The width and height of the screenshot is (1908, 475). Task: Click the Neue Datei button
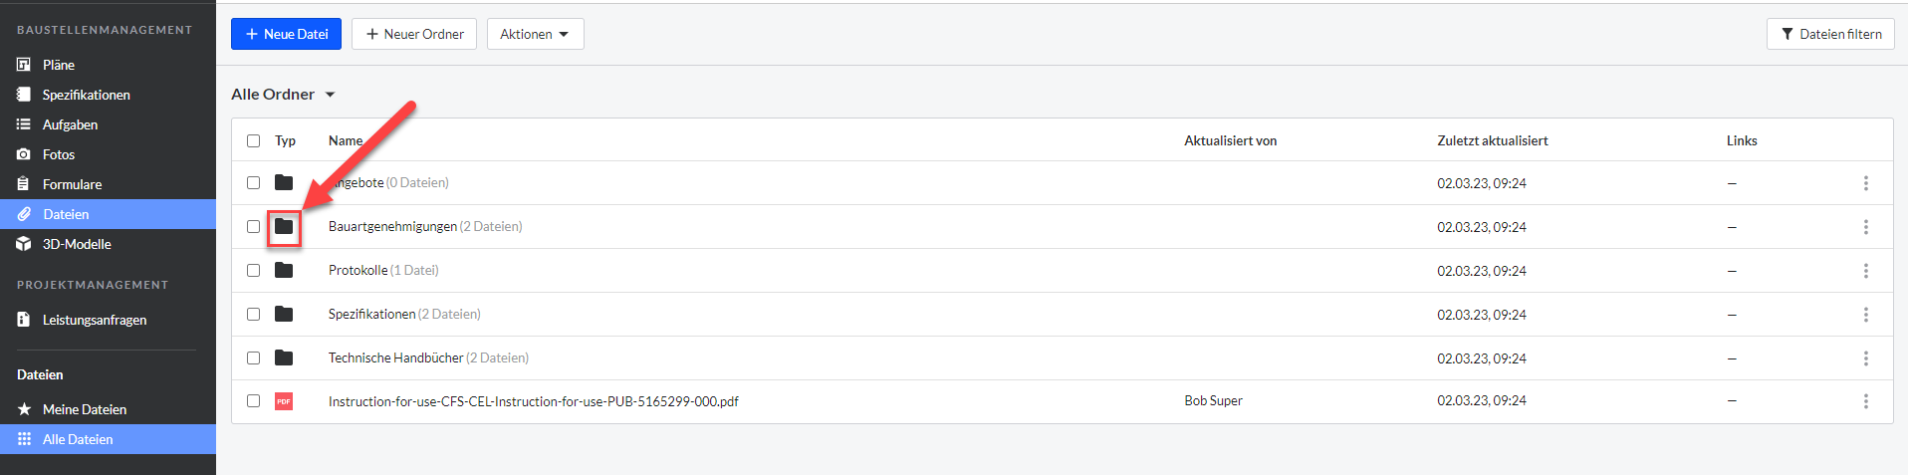(286, 34)
